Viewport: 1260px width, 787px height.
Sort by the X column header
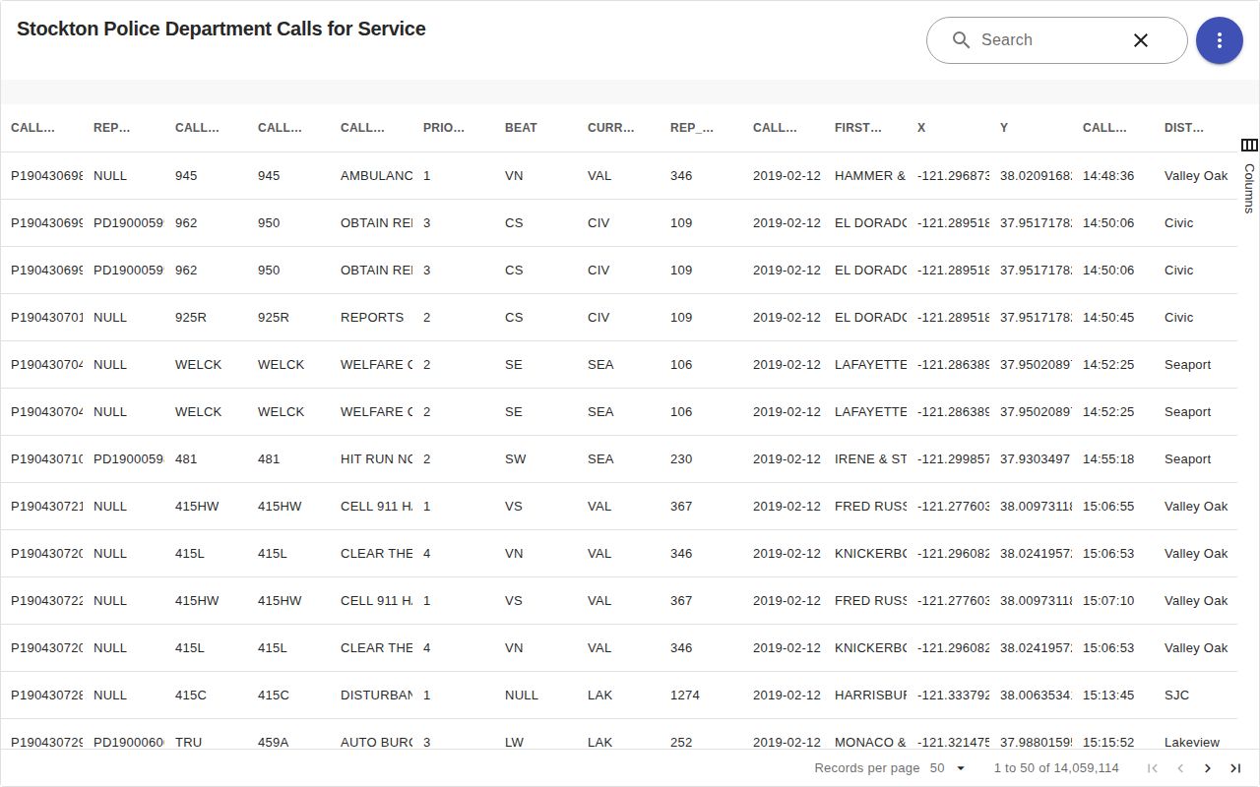921,128
